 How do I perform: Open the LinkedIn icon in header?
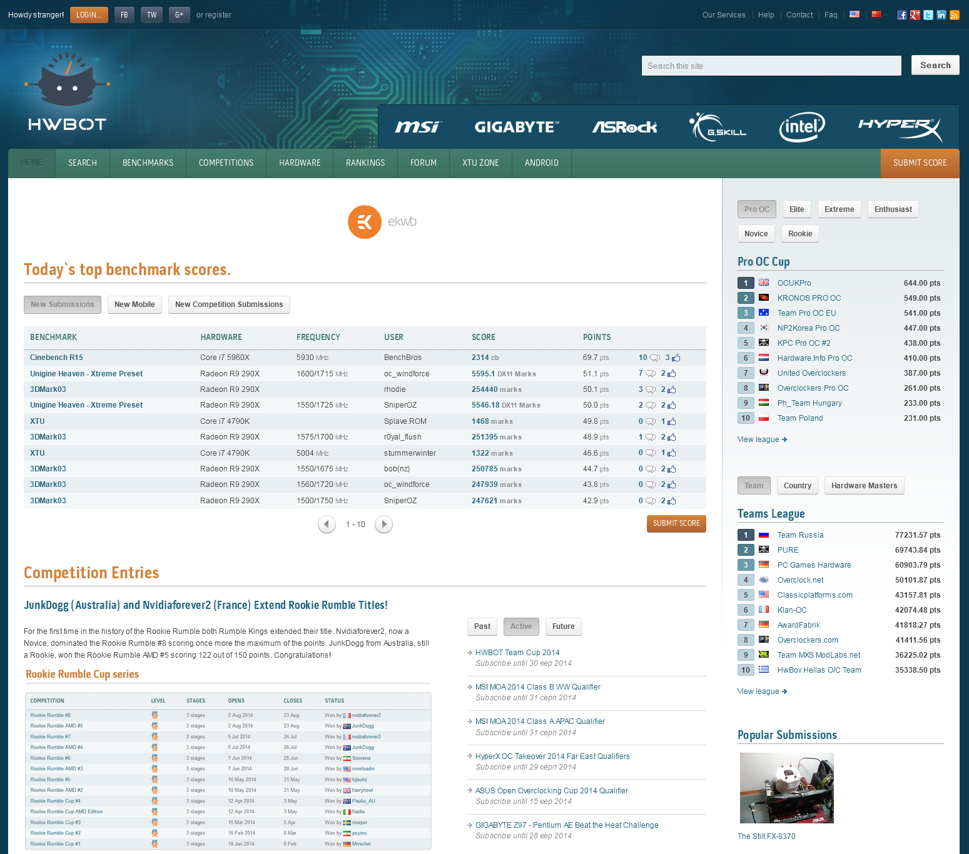pos(941,15)
